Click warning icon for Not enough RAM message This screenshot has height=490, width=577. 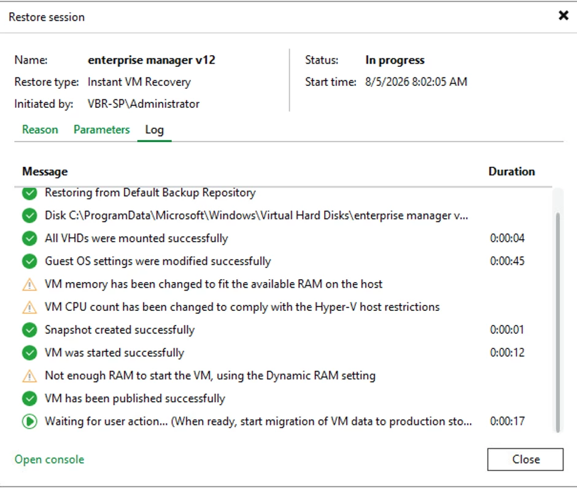29,376
